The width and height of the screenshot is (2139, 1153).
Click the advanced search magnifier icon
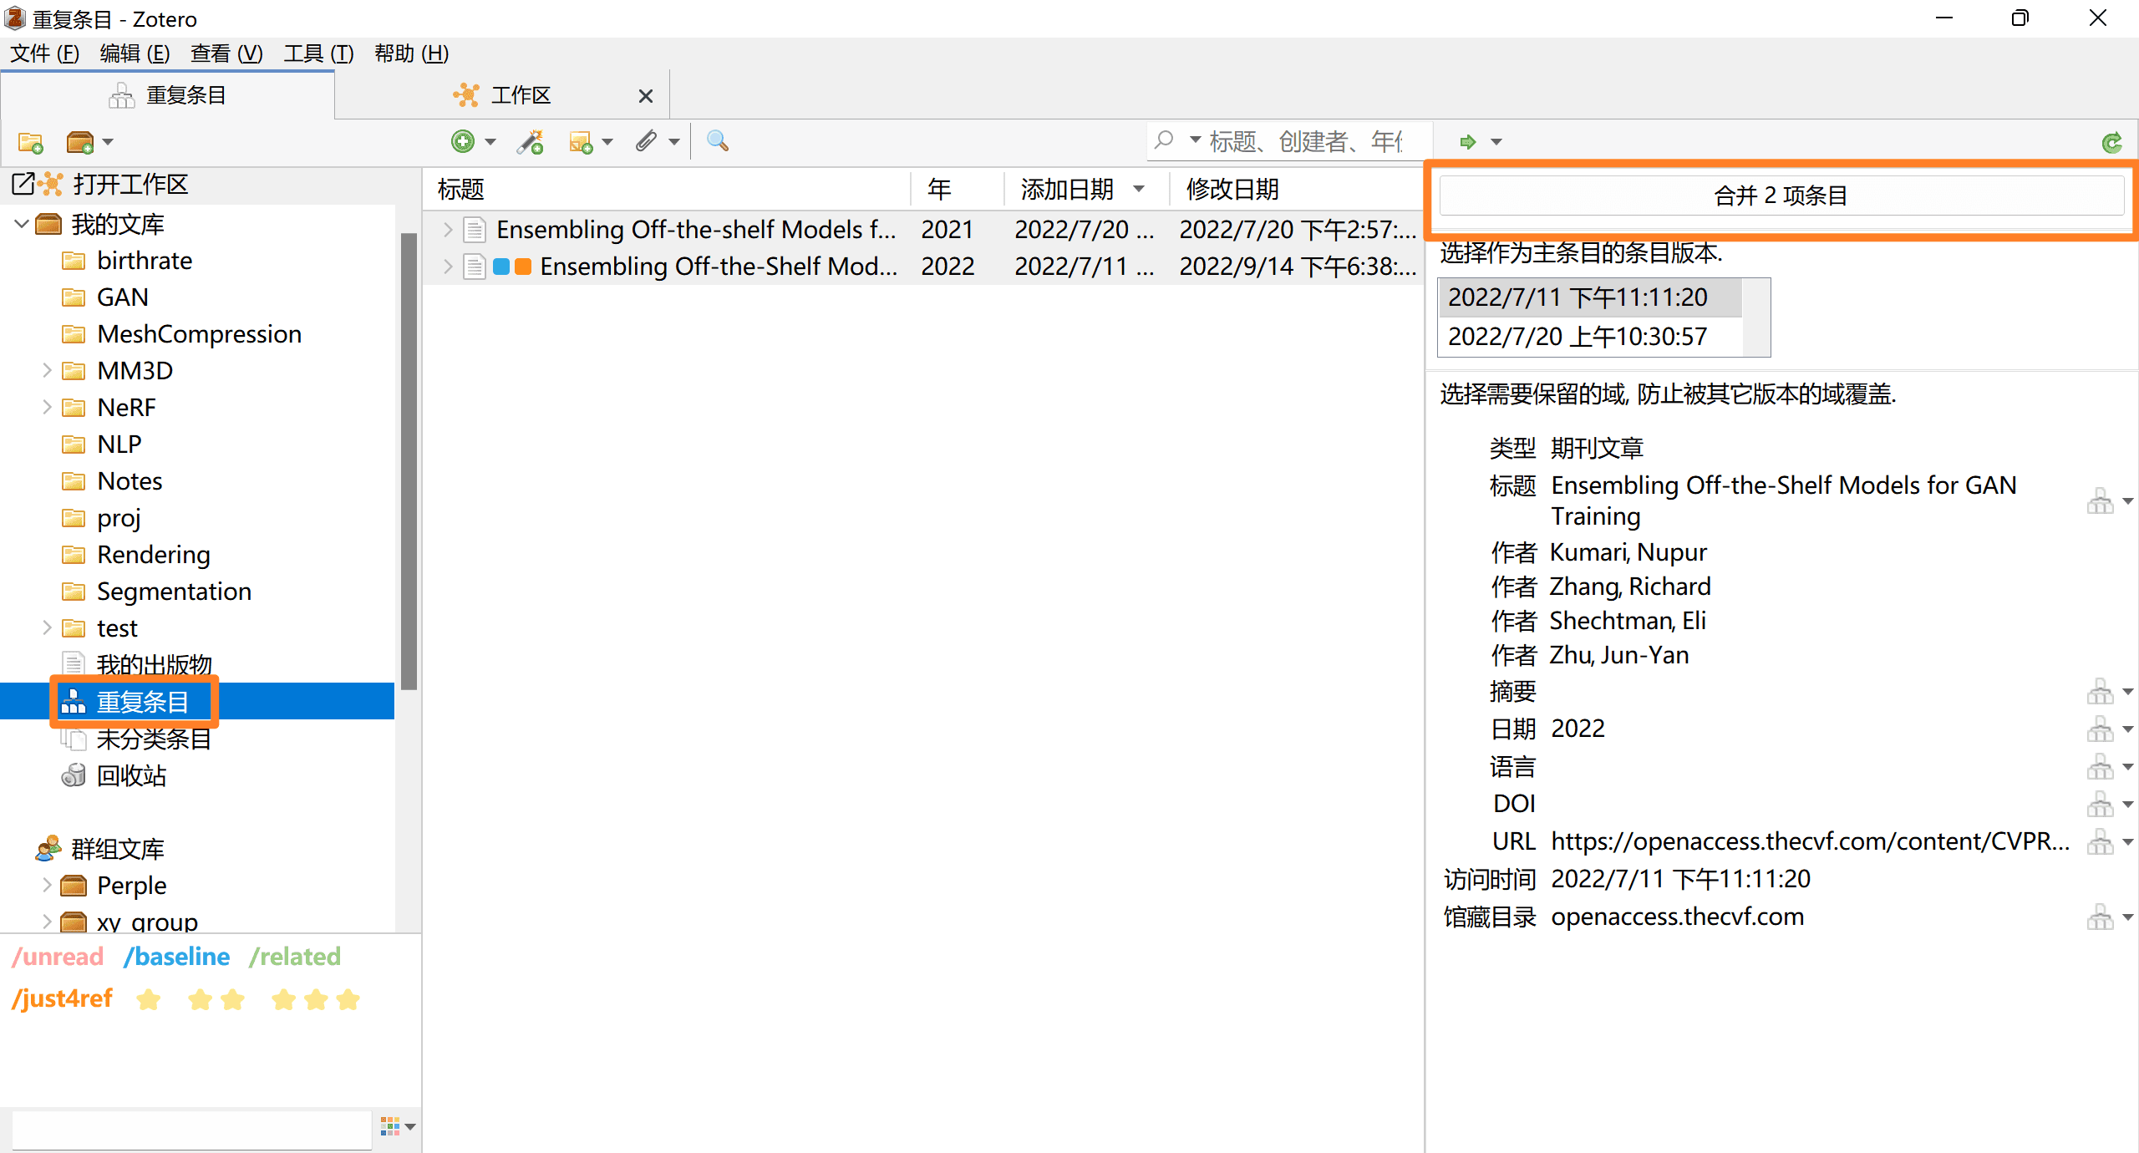coord(717,141)
